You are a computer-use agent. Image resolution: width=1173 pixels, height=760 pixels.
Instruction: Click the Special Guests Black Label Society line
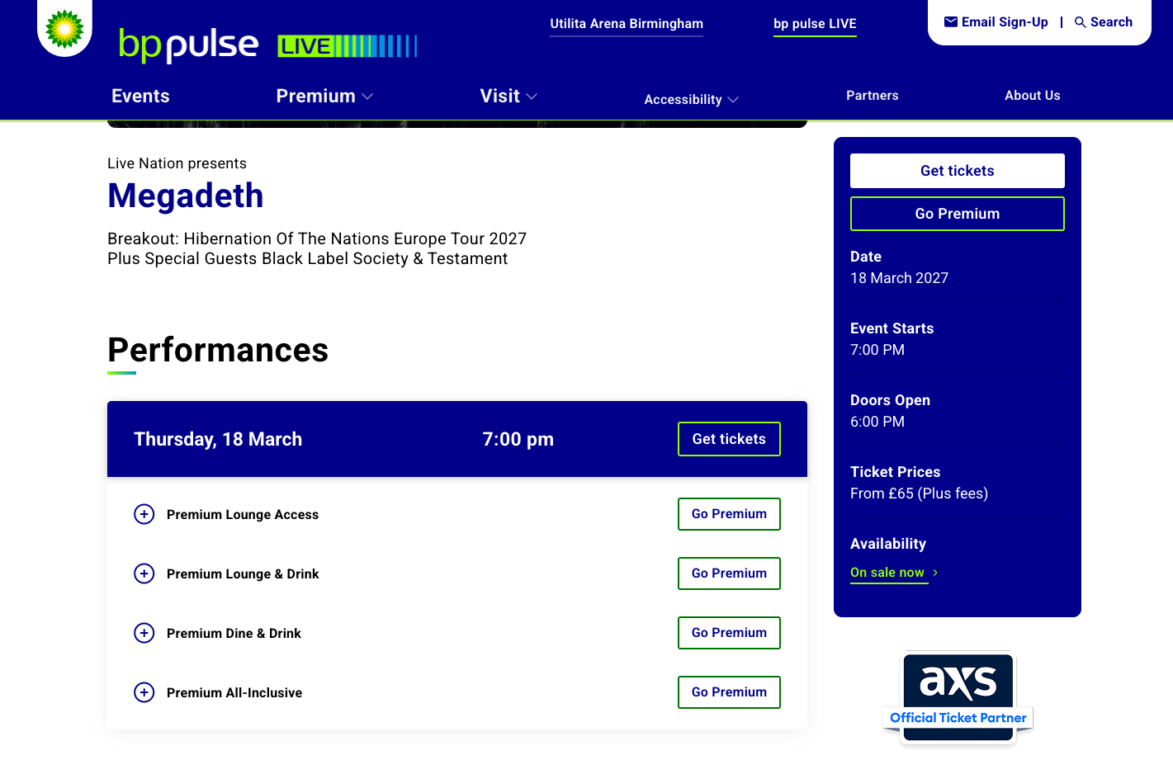pyautogui.click(x=307, y=258)
